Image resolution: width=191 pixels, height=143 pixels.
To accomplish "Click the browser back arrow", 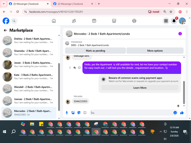I will point(4,12).
